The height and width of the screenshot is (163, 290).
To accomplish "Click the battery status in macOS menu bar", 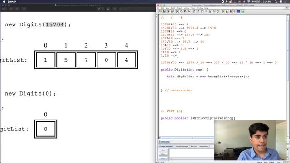I will [x=256, y=2].
